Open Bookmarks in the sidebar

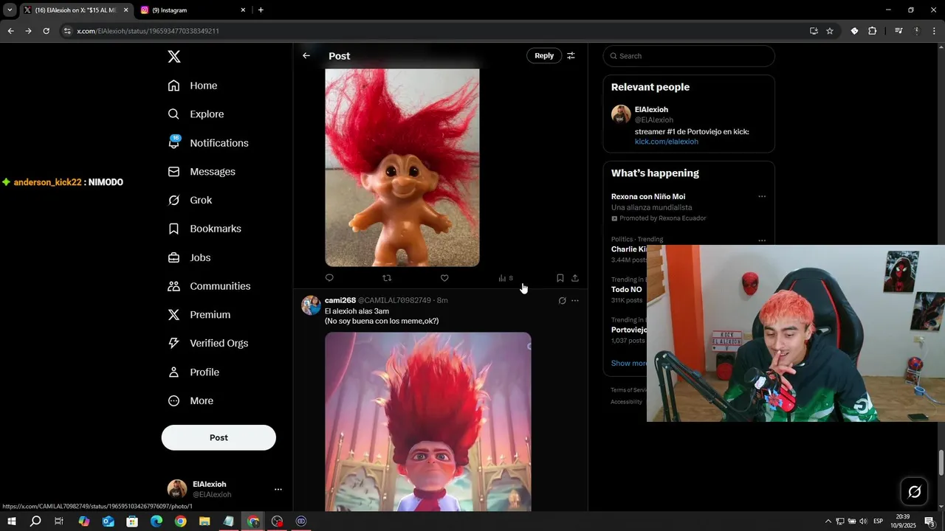(x=205, y=229)
